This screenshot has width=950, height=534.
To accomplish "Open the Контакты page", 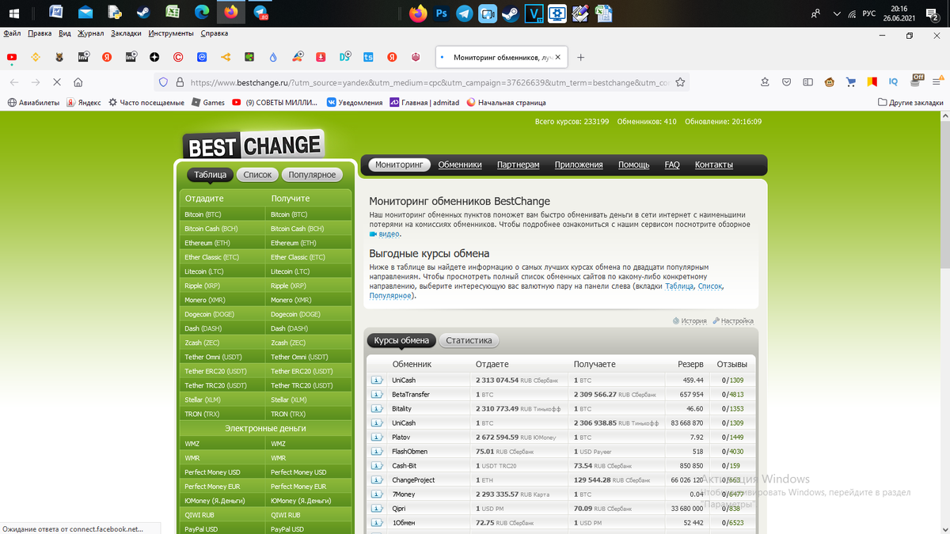I will [x=713, y=165].
